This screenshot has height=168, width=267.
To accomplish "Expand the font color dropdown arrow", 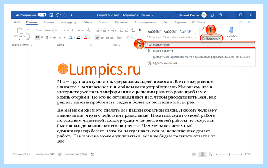I will pos(89,37).
